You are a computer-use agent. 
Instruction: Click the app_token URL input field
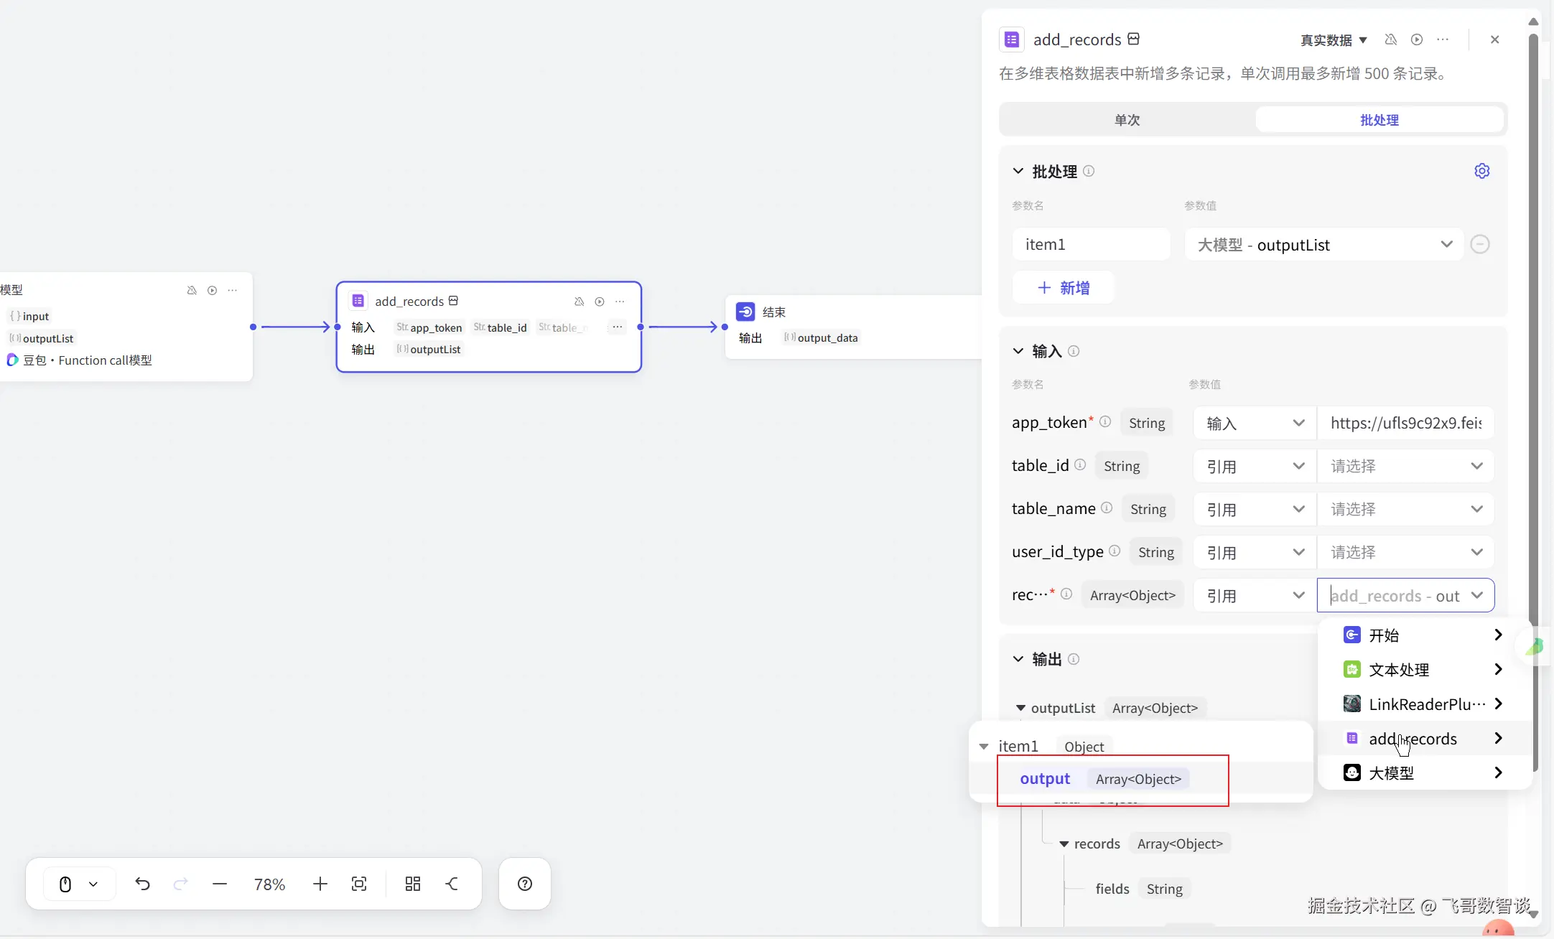click(x=1405, y=423)
